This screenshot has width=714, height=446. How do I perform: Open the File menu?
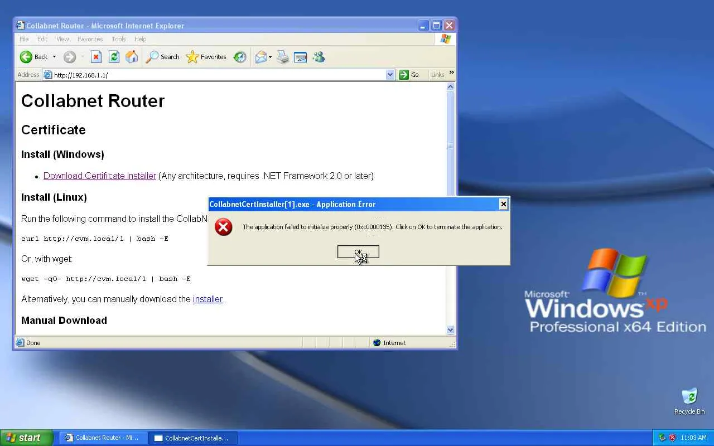click(x=24, y=39)
